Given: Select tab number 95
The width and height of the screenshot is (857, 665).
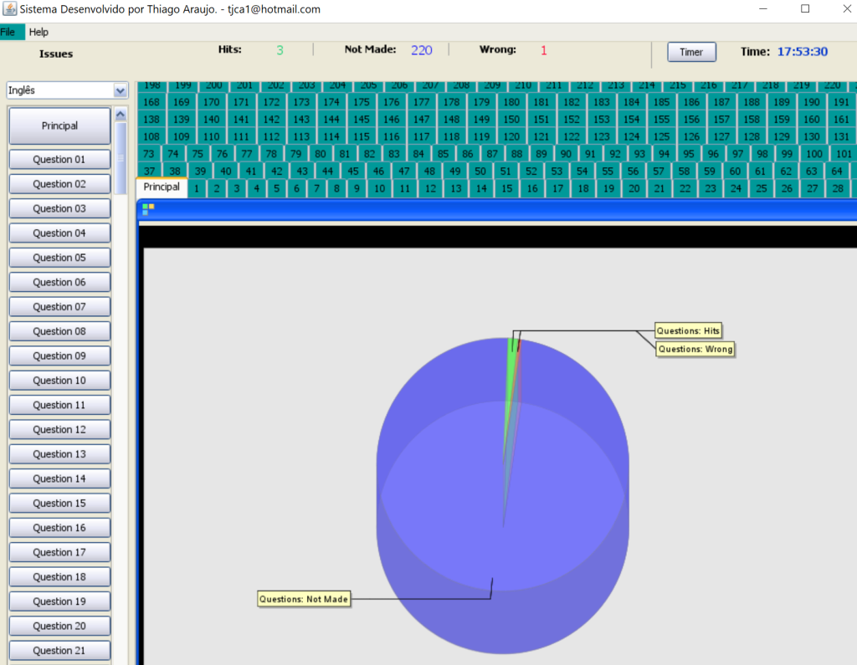Looking at the screenshot, I should [x=689, y=154].
